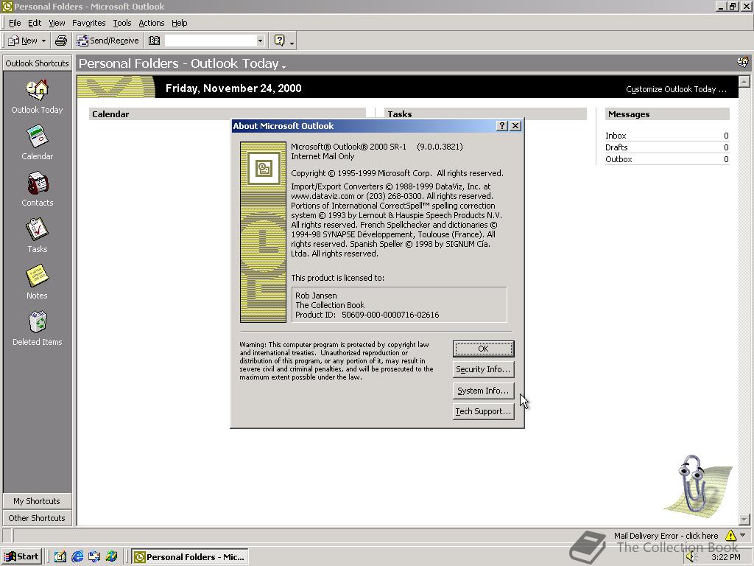The image size is (754, 566).
Task: Click the Calendar section header
Action: [227, 114]
